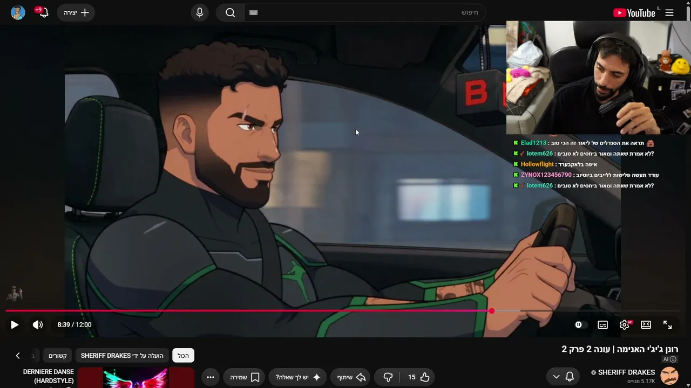Play the video

(x=15, y=324)
